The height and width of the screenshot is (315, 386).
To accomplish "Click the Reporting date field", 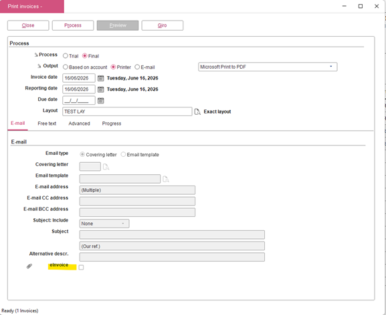I will coord(79,89).
